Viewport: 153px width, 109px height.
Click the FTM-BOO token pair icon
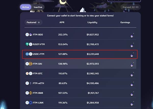coord(29,34)
